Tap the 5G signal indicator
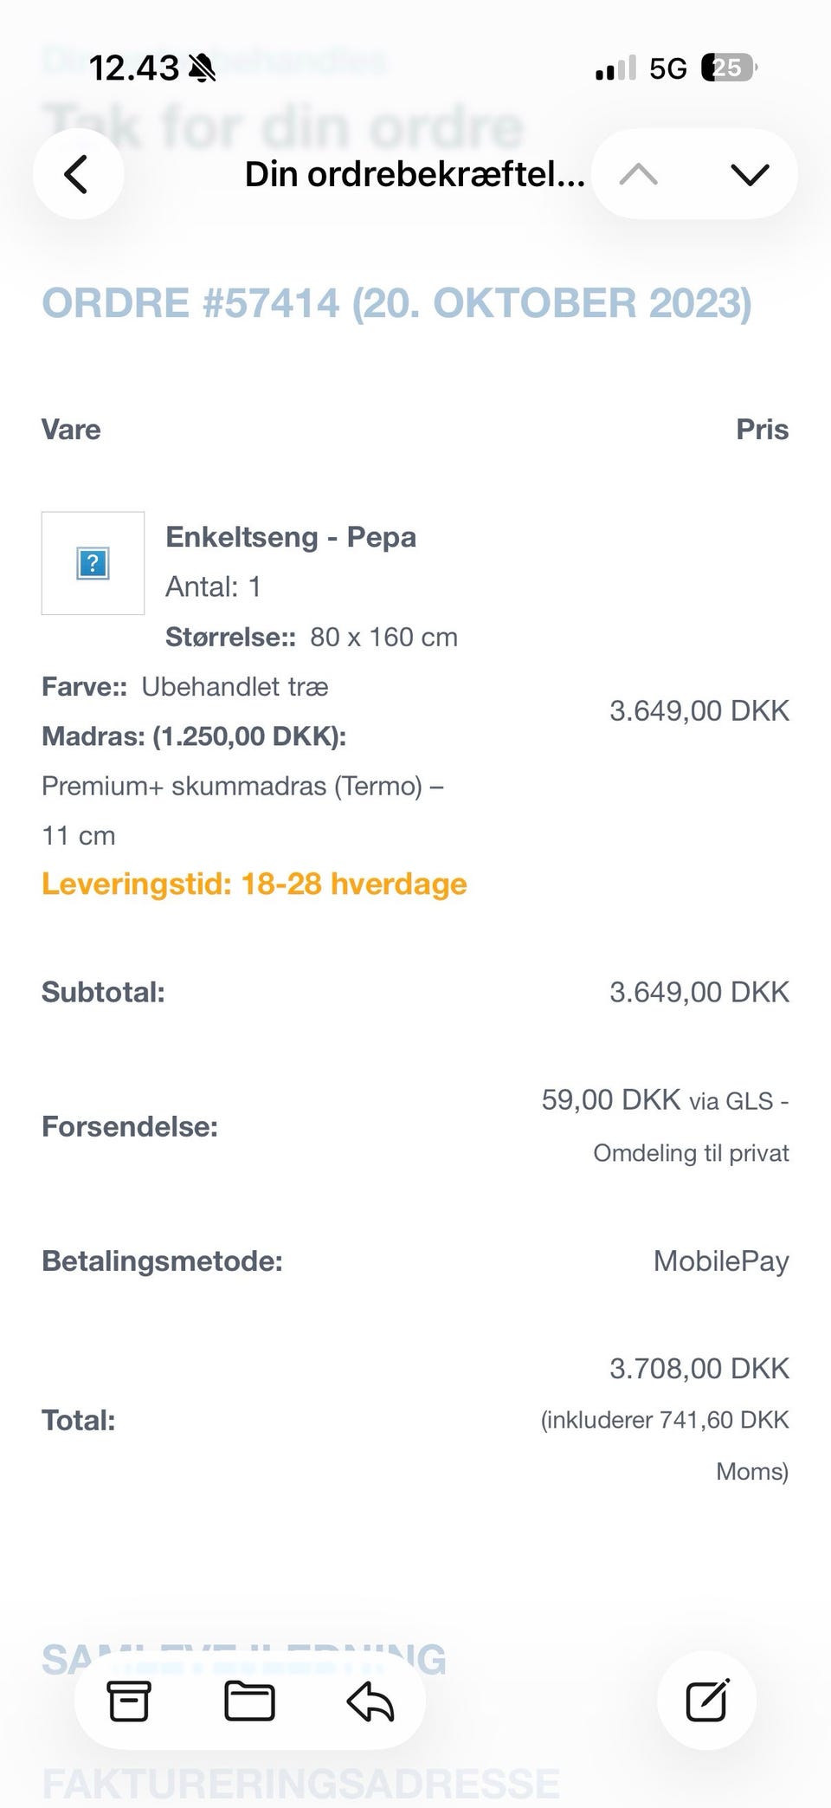 click(667, 68)
